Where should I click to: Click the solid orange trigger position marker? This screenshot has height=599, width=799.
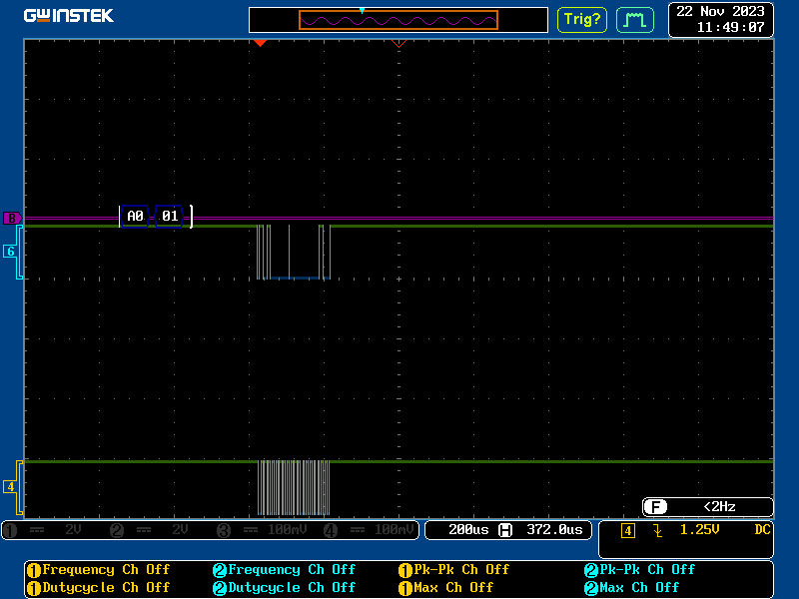[260, 43]
